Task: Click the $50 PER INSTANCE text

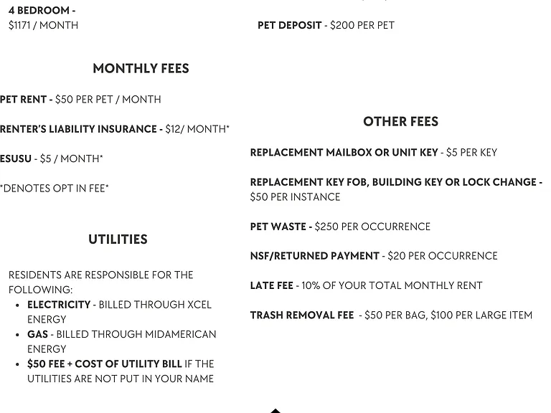Action: pyautogui.click(x=295, y=197)
